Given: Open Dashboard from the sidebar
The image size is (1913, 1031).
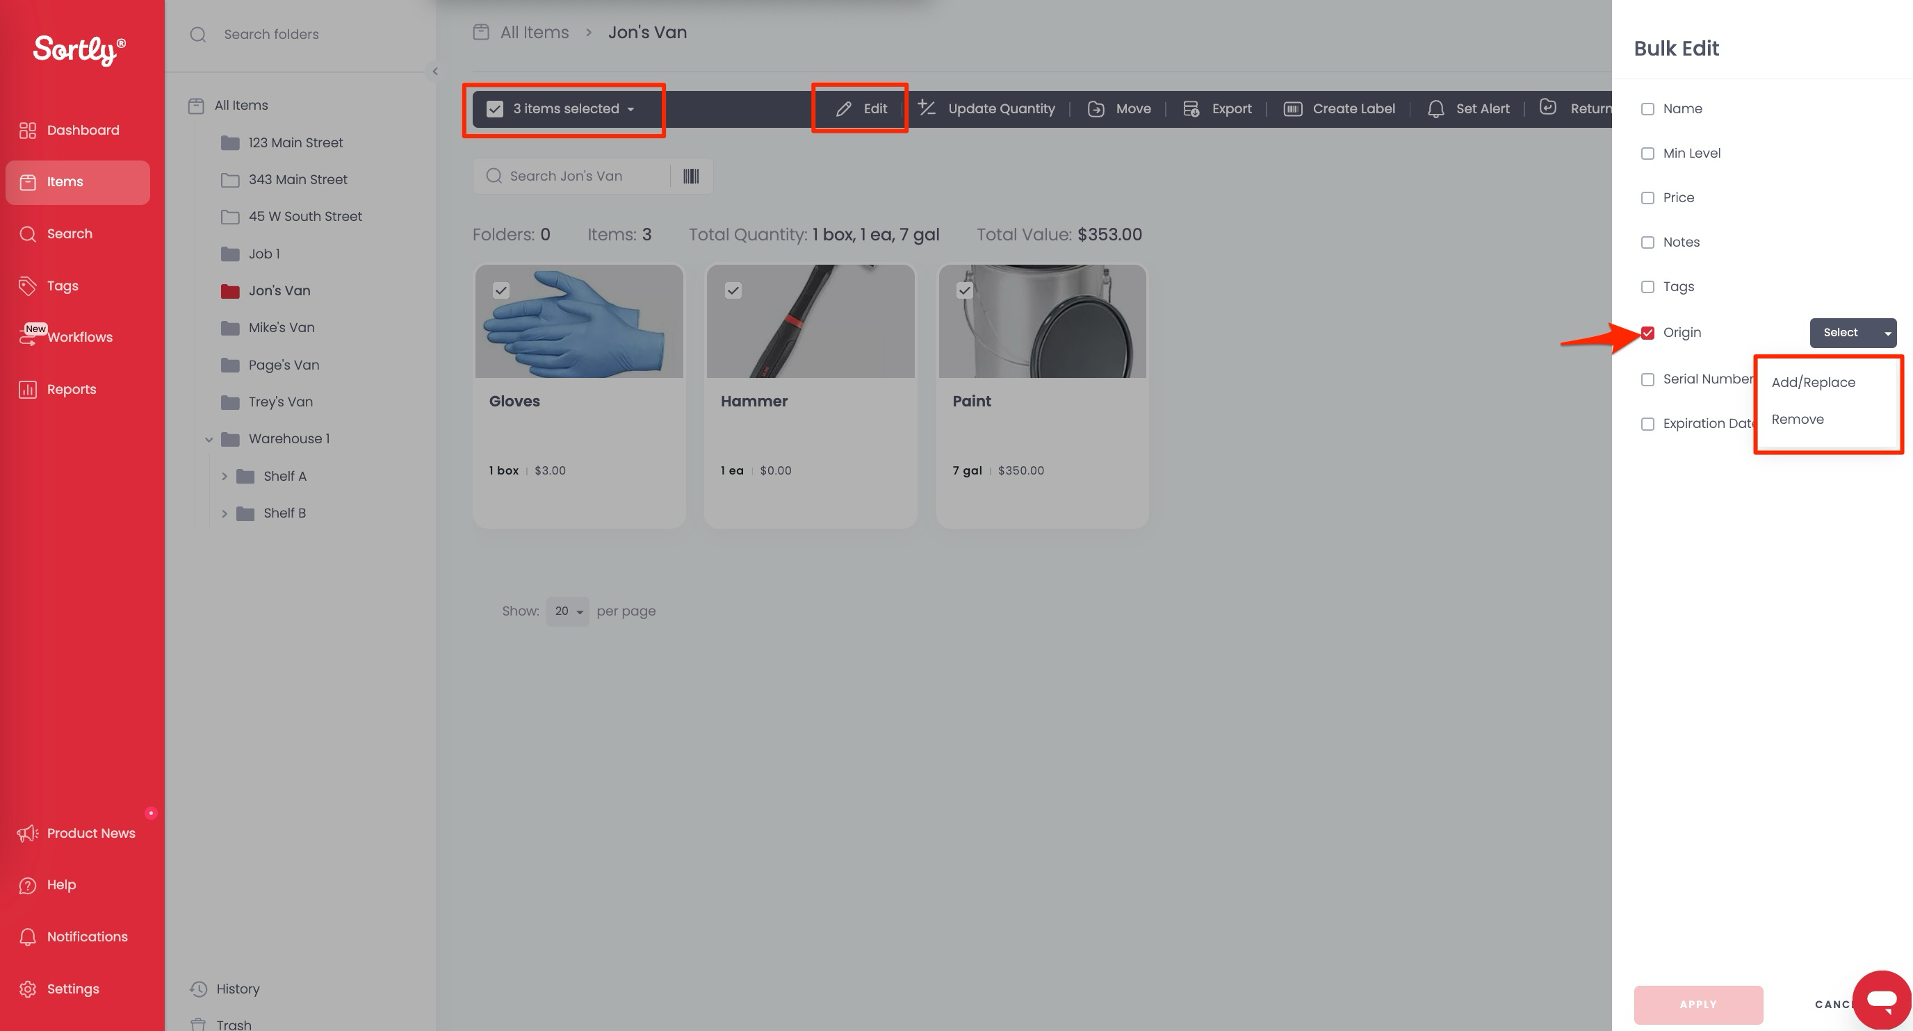Looking at the screenshot, I should tap(82, 131).
